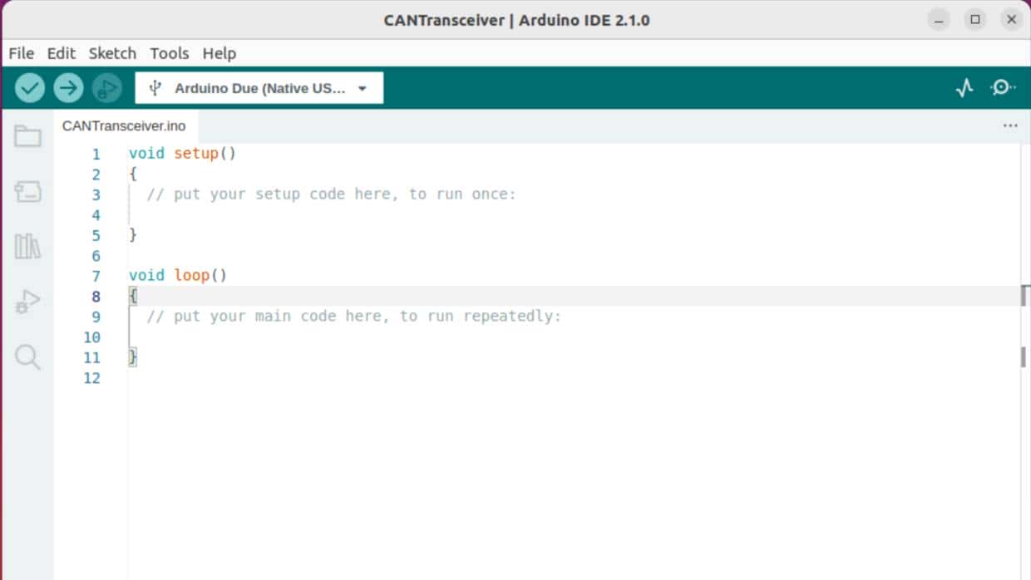Verify the CANTransceiver sketch

[29, 87]
